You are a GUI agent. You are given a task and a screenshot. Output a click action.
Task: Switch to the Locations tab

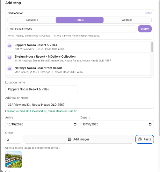click(32, 20)
